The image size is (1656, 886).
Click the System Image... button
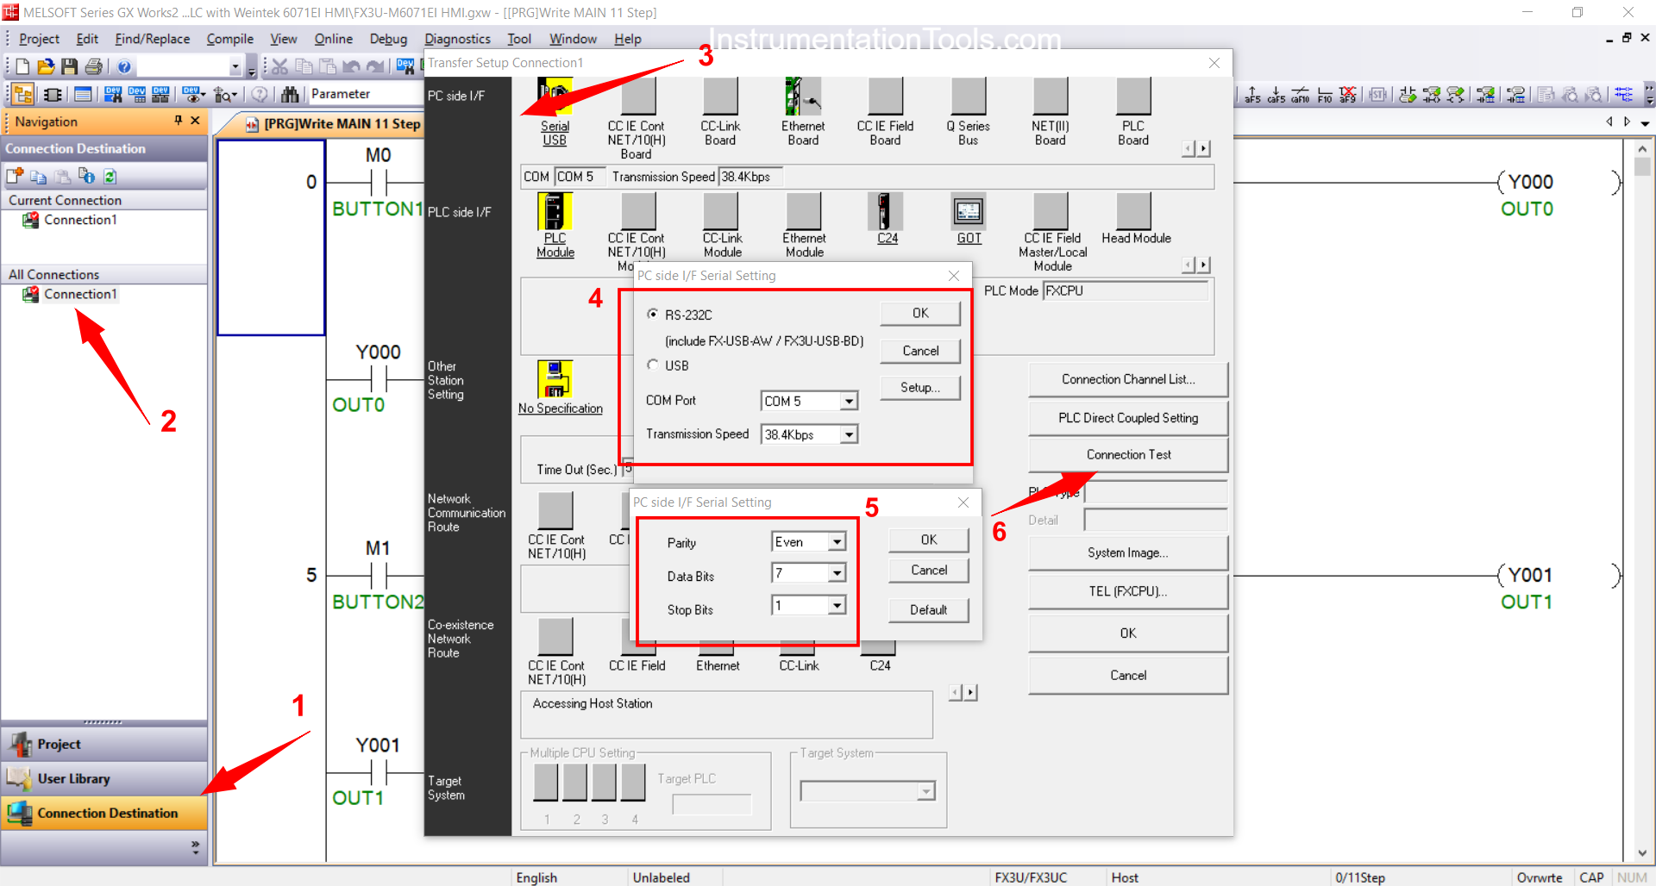tap(1128, 552)
